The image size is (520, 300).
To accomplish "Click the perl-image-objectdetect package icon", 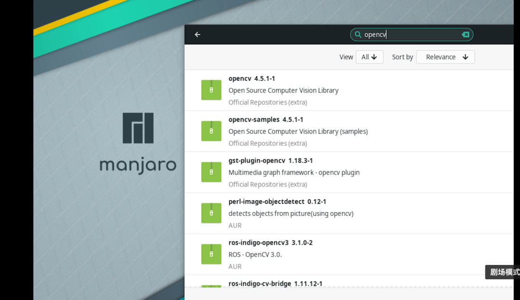I will coord(211,213).
